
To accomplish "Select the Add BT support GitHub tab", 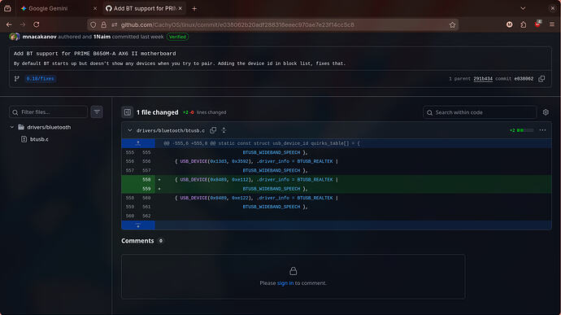I will coord(144,9).
